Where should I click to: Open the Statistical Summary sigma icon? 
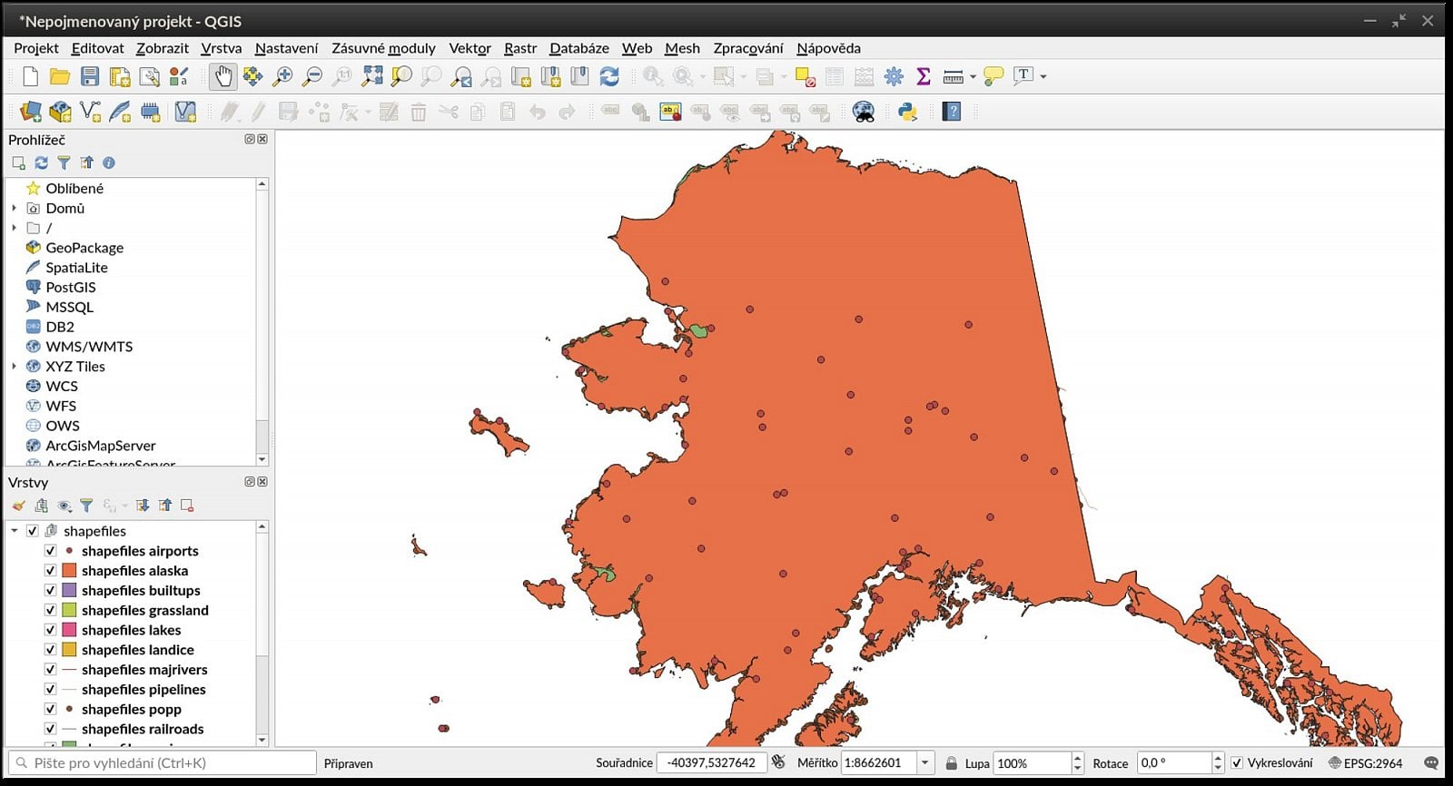point(924,77)
